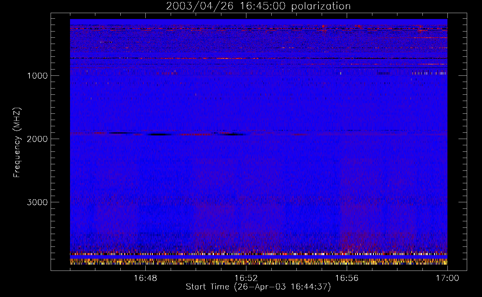Click the 'Start Time (26-Apr-03 16:44:37)' label
482x297 pixels.
[258, 287]
